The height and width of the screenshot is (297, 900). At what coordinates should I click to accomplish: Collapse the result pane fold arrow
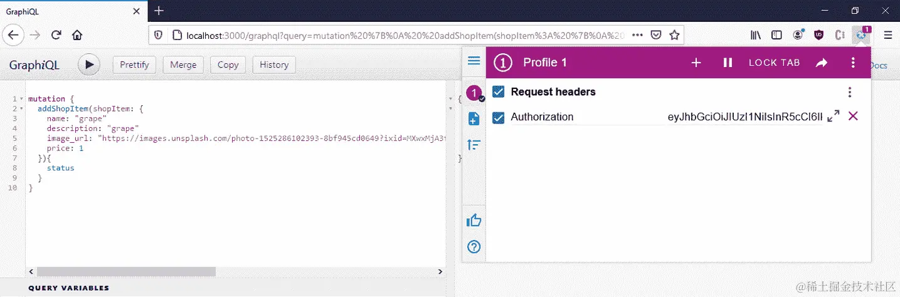click(450, 99)
